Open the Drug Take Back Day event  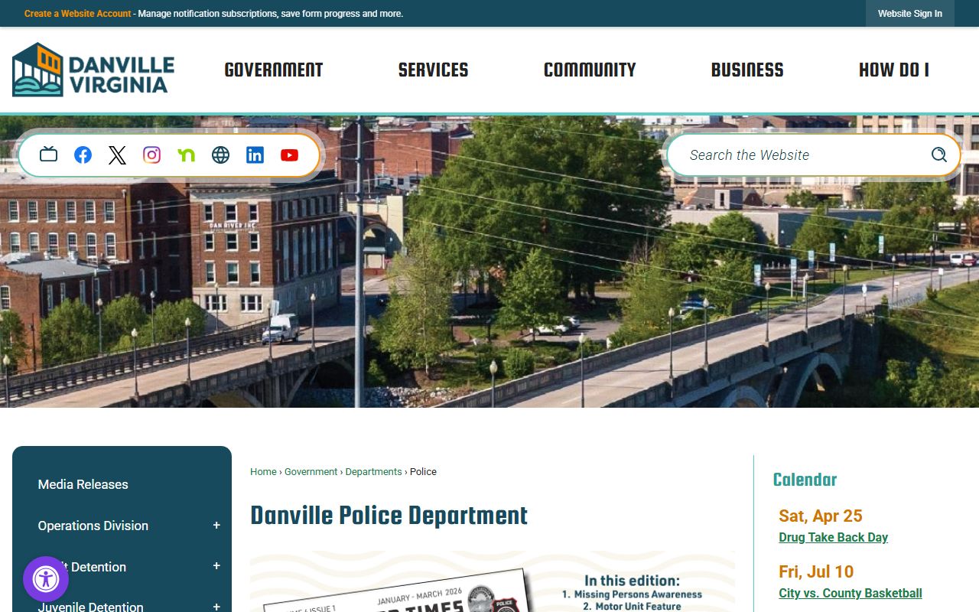point(833,537)
